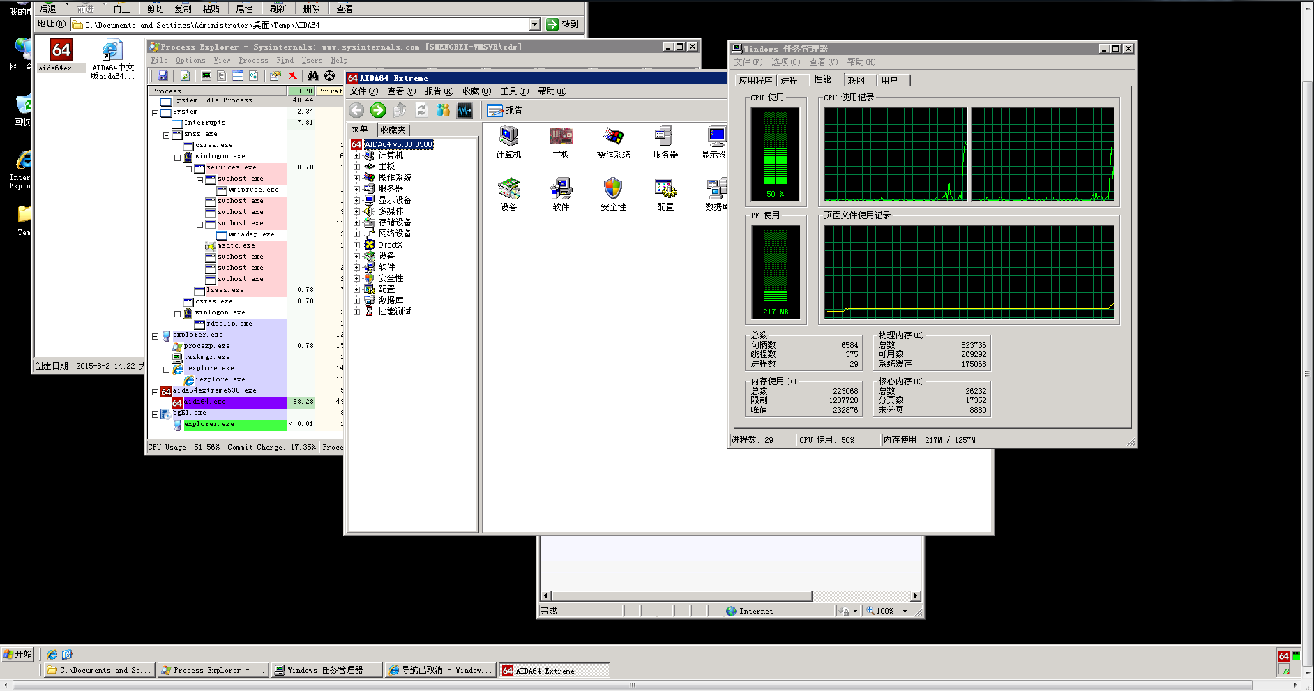
Task: Click 属性 button in Explorer toolbar
Action: [244, 8]
